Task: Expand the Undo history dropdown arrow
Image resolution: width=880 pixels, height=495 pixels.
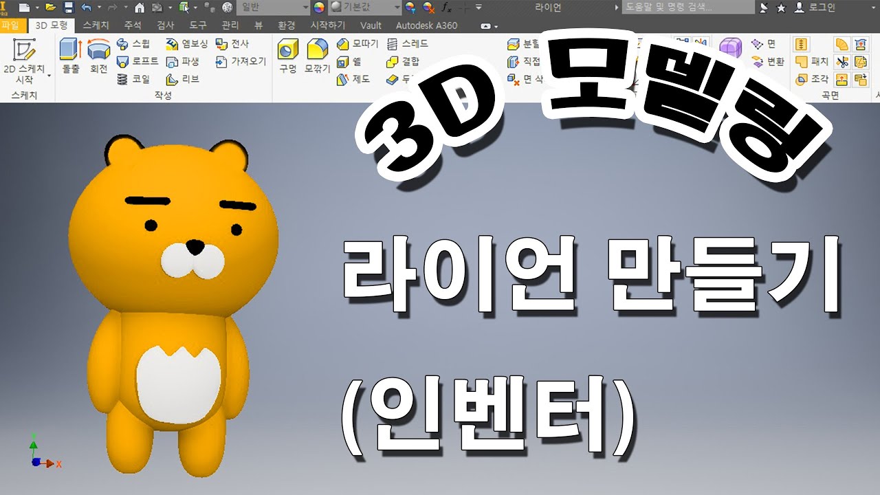Action: (x=98, y=8)
